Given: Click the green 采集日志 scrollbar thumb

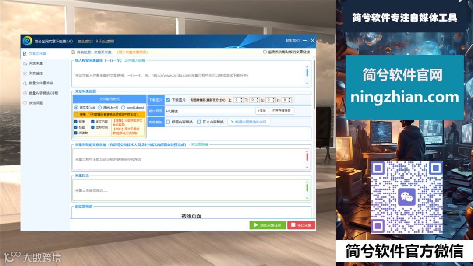Looking at the screenshot, I should (307, 188).
